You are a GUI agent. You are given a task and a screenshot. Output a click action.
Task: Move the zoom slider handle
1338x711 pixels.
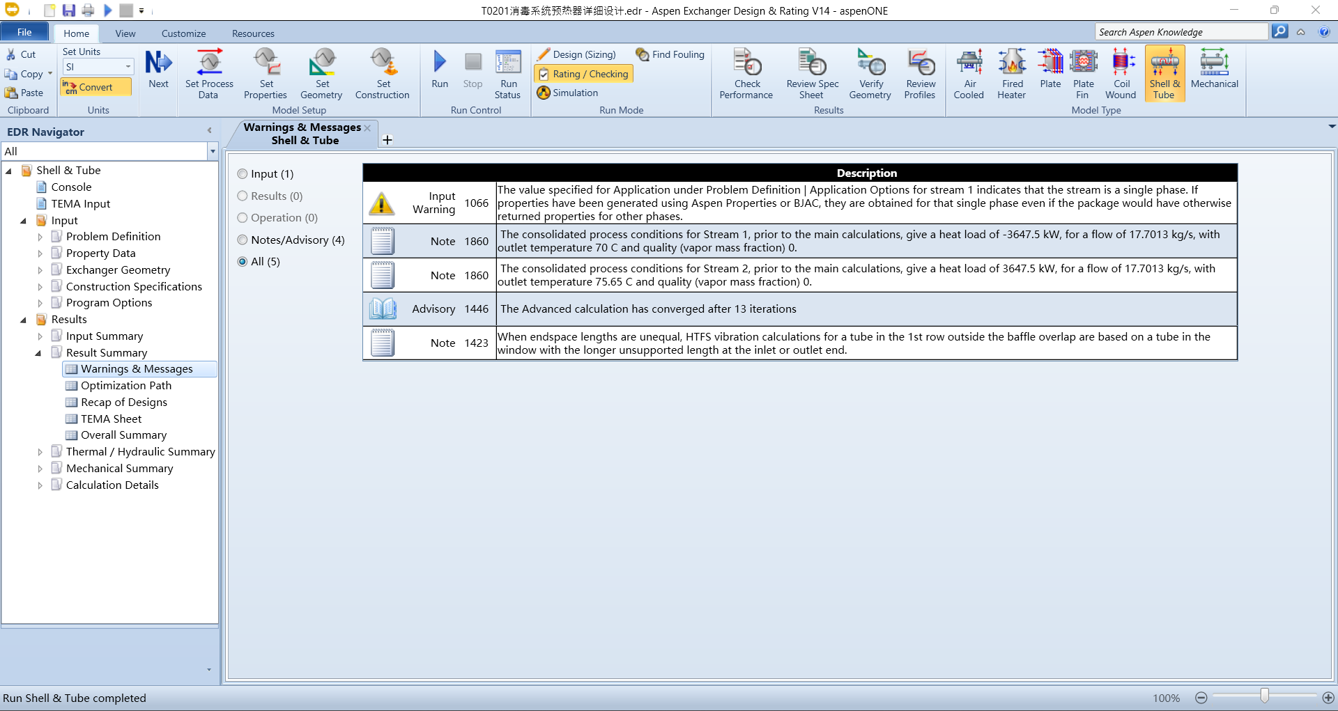1264,696
